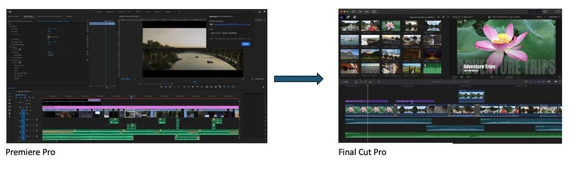Expand the Motion effect disclosure triangle
This screenshot has width=578, height=170.
9,26
